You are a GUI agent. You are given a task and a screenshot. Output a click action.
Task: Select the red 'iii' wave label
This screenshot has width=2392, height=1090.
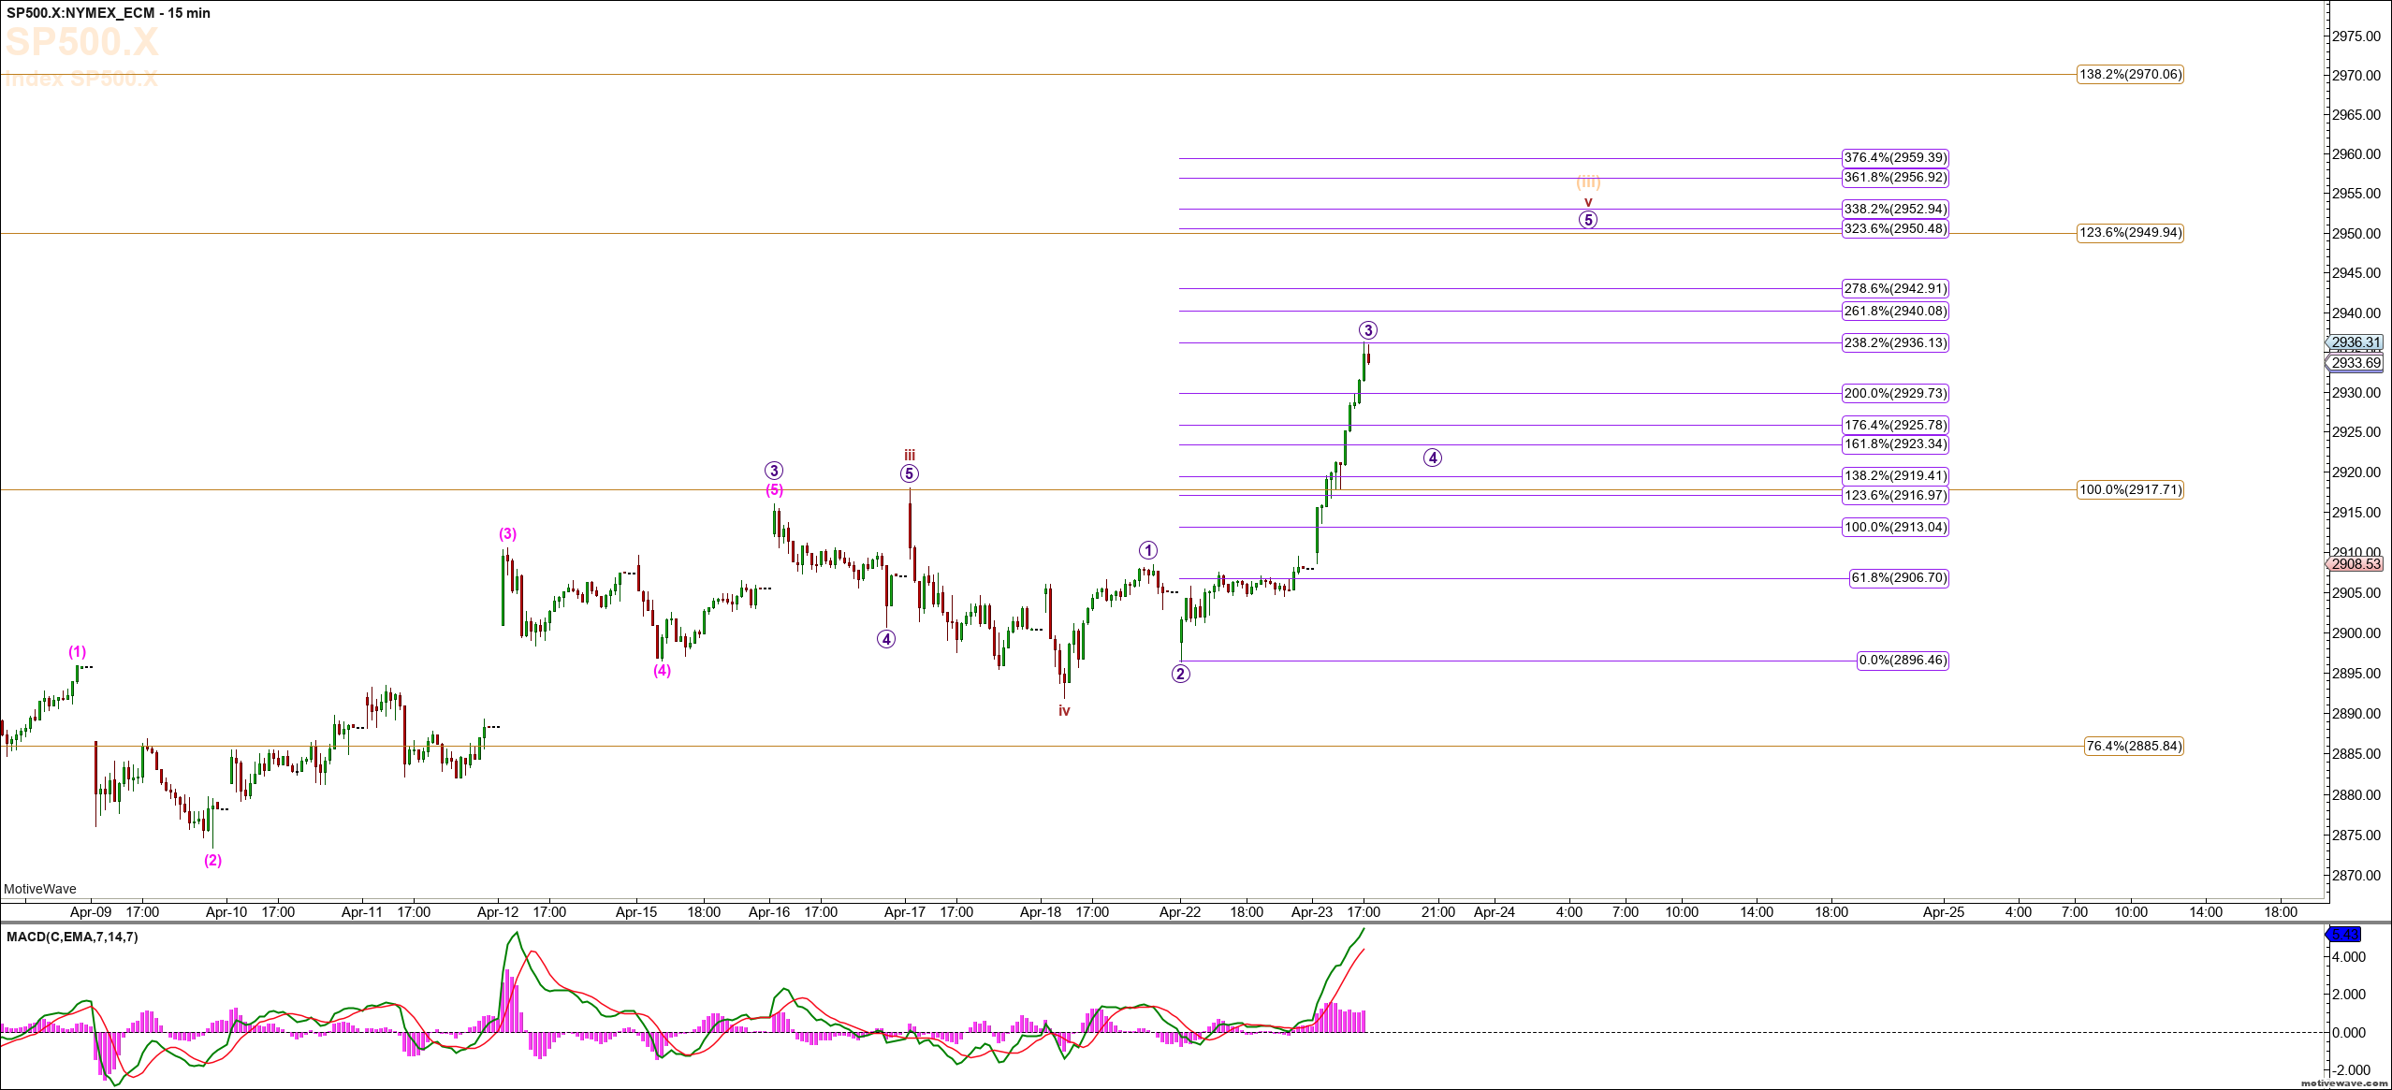[909, 456]
